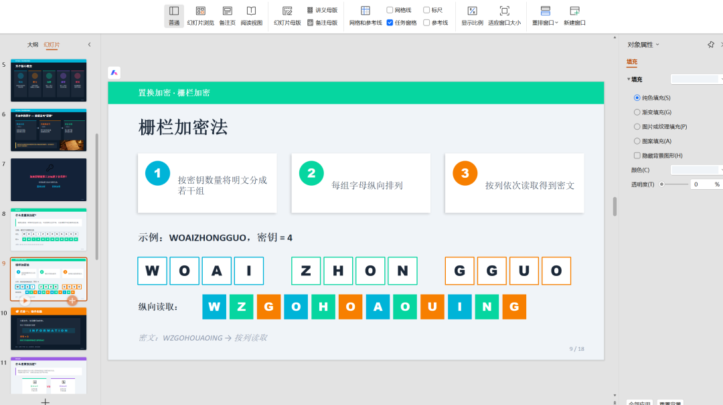Switch to Reading View (阅读视图)

pyautogui.click(x=251, y=15)
